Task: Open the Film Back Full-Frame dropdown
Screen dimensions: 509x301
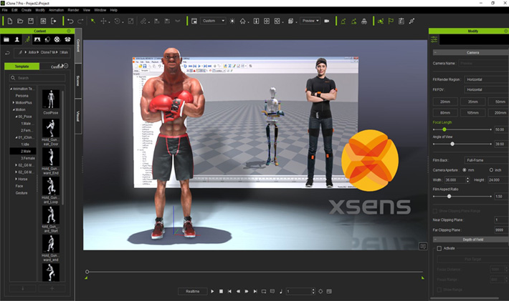Action: click(x=486, y=160)
